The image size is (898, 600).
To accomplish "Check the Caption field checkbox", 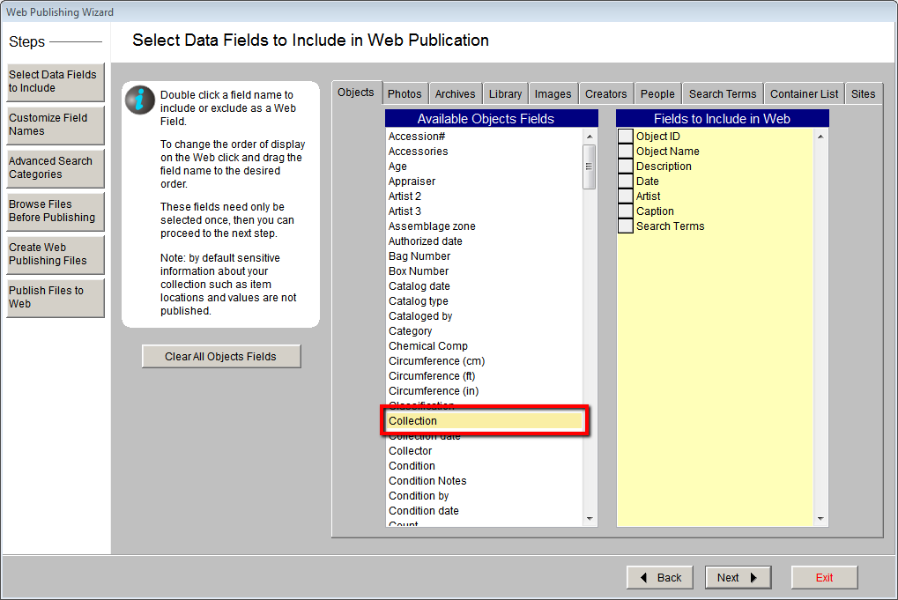I will (x=626, y=211).
